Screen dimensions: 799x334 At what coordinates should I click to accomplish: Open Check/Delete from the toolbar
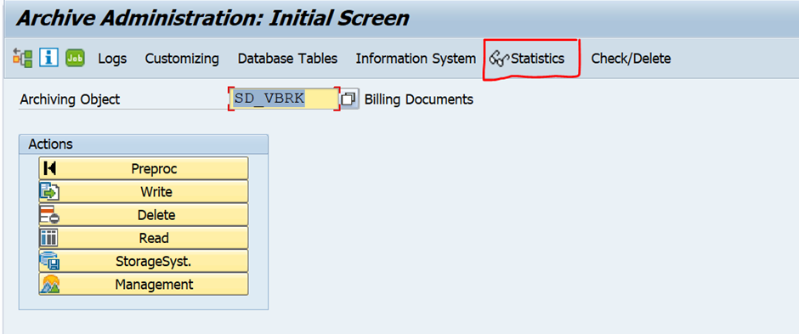coord(631,59)
